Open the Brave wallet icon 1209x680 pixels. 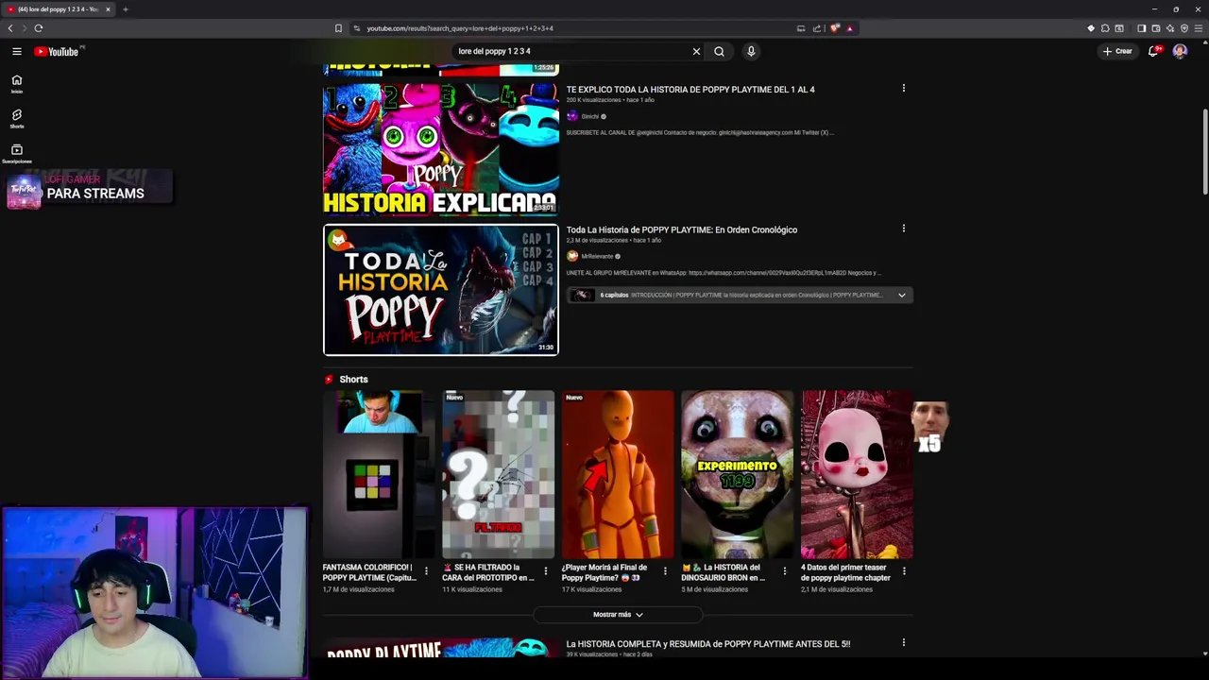[x=1155, y=28]
